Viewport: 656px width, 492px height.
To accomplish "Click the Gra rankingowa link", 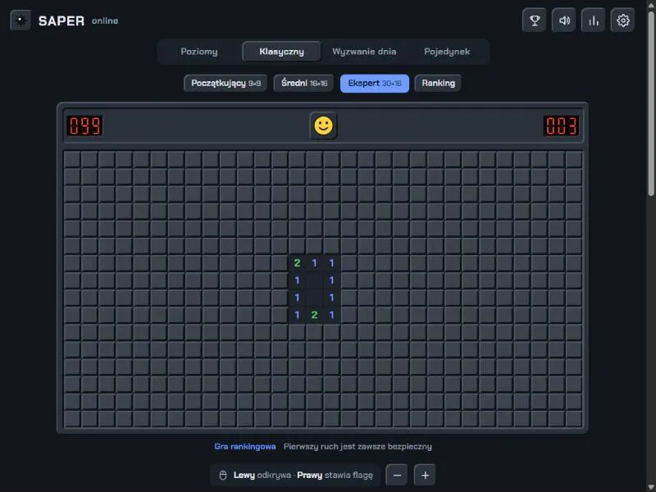I will [244, 446].
